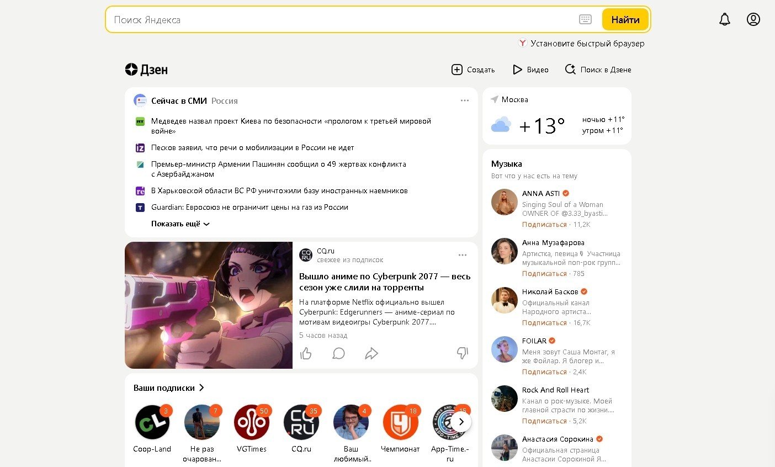Click the Yandex browser logo icon
Screen dimensions: 775x467
[523, 43]
